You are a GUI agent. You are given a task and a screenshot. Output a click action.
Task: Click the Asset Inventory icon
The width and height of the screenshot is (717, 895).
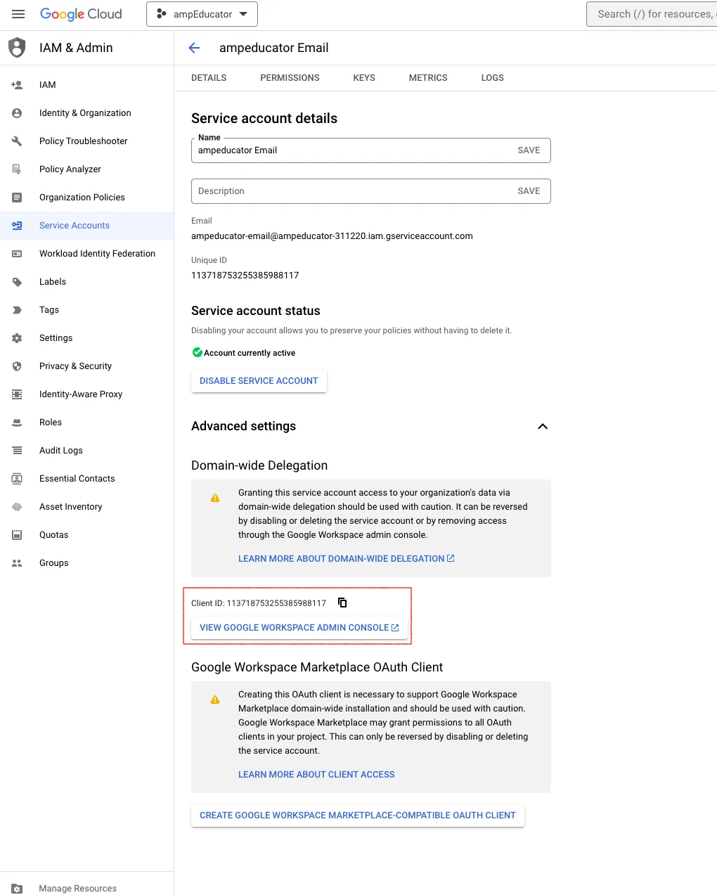click(x=17, y=507)
